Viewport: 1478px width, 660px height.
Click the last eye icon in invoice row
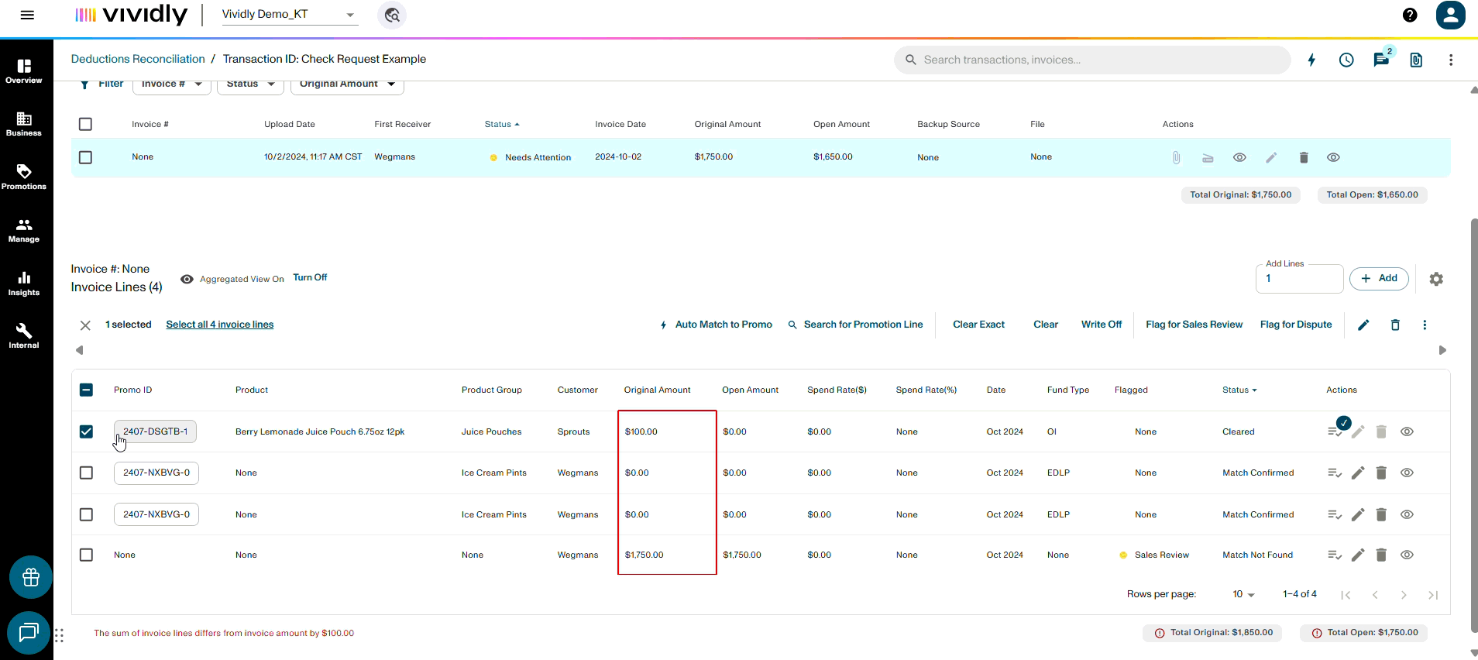click(x=1333, y=157)
